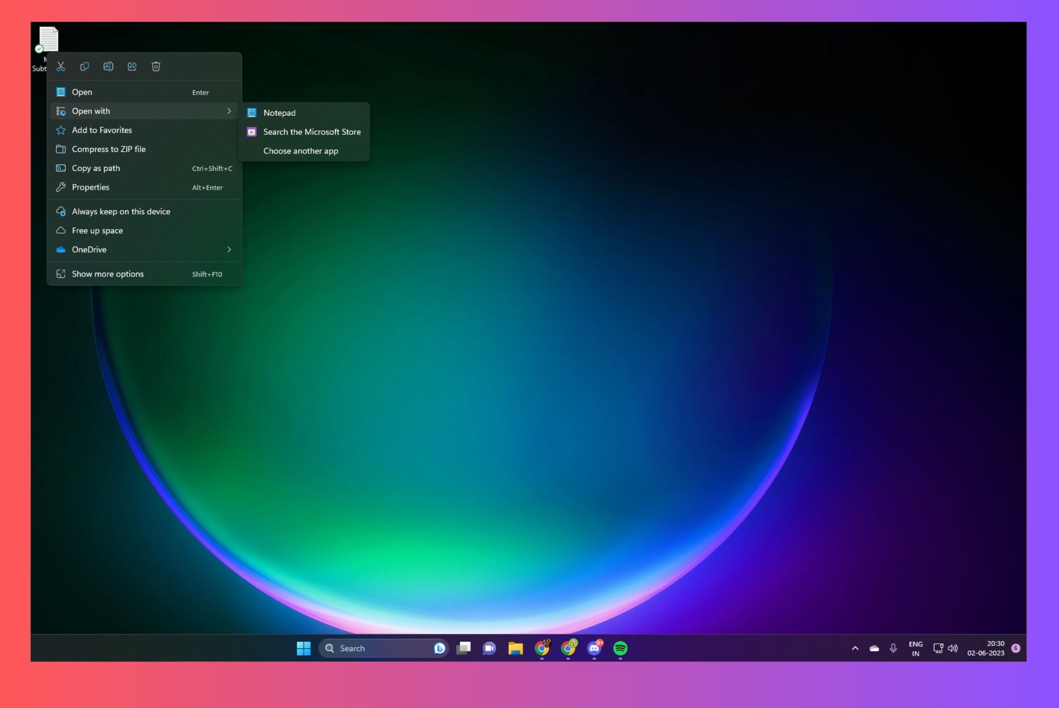Click the Share icon in context menu

coord(132,66)
